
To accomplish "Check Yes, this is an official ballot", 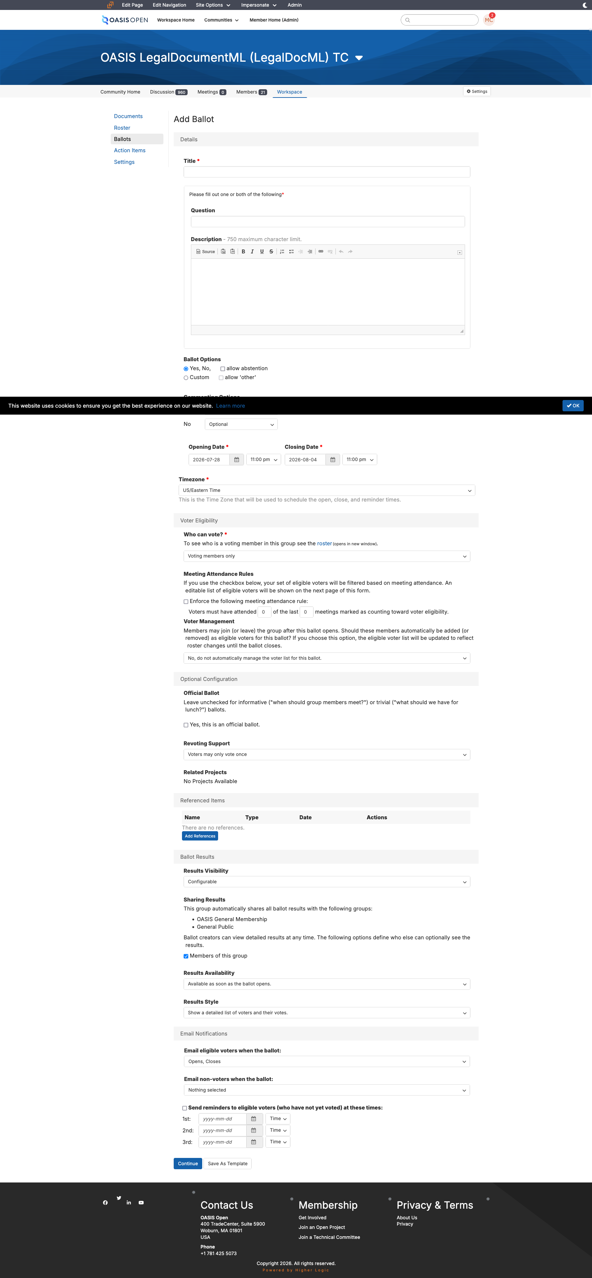I will 186,725.
